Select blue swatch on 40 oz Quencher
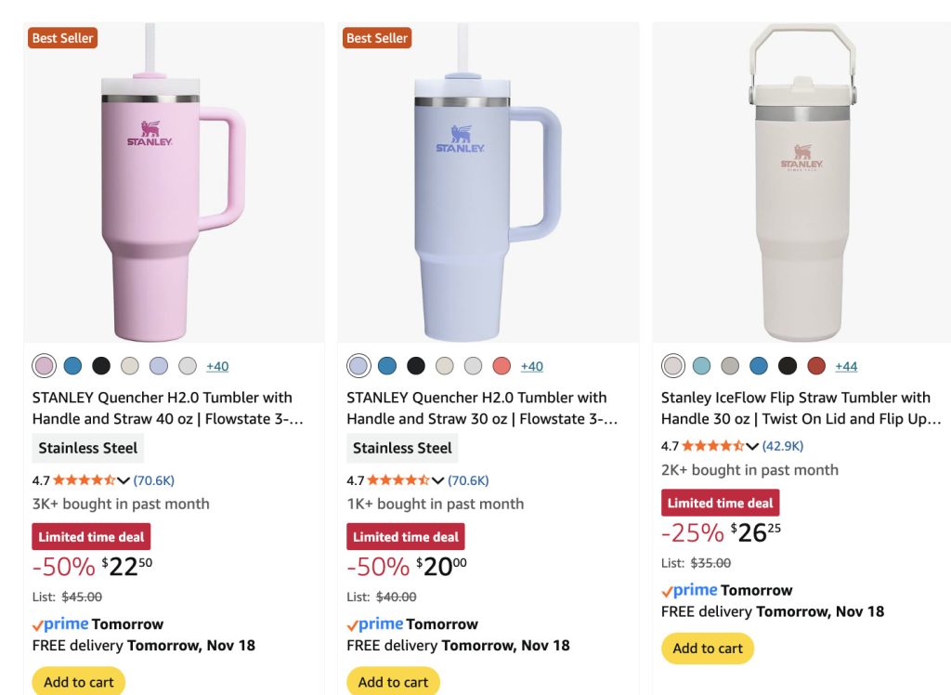The height and width of the screenshot is (695, 951). [72, 366]
